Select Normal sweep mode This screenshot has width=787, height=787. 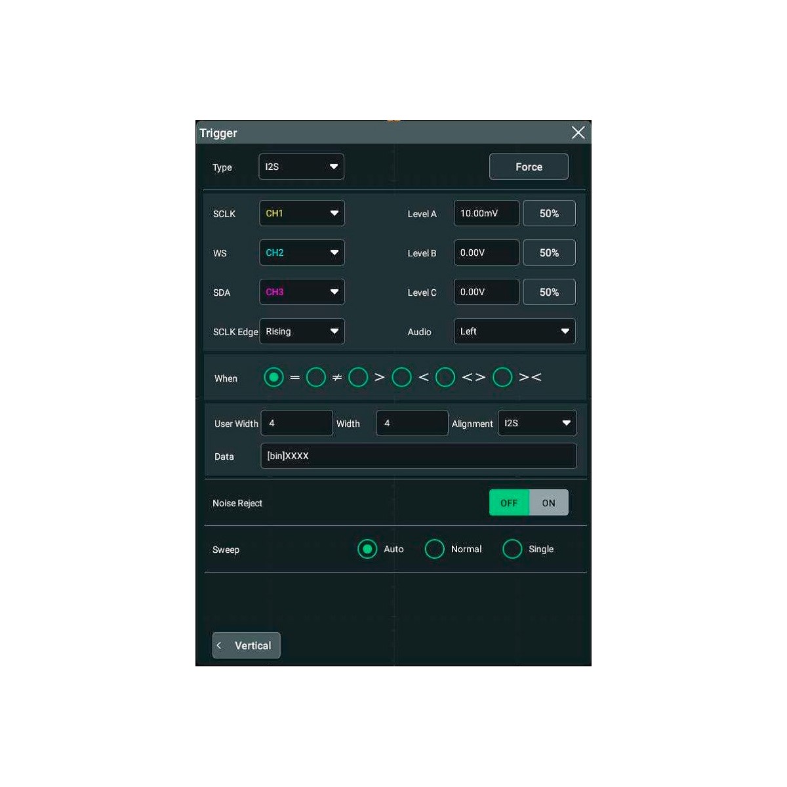click(435, 549)
